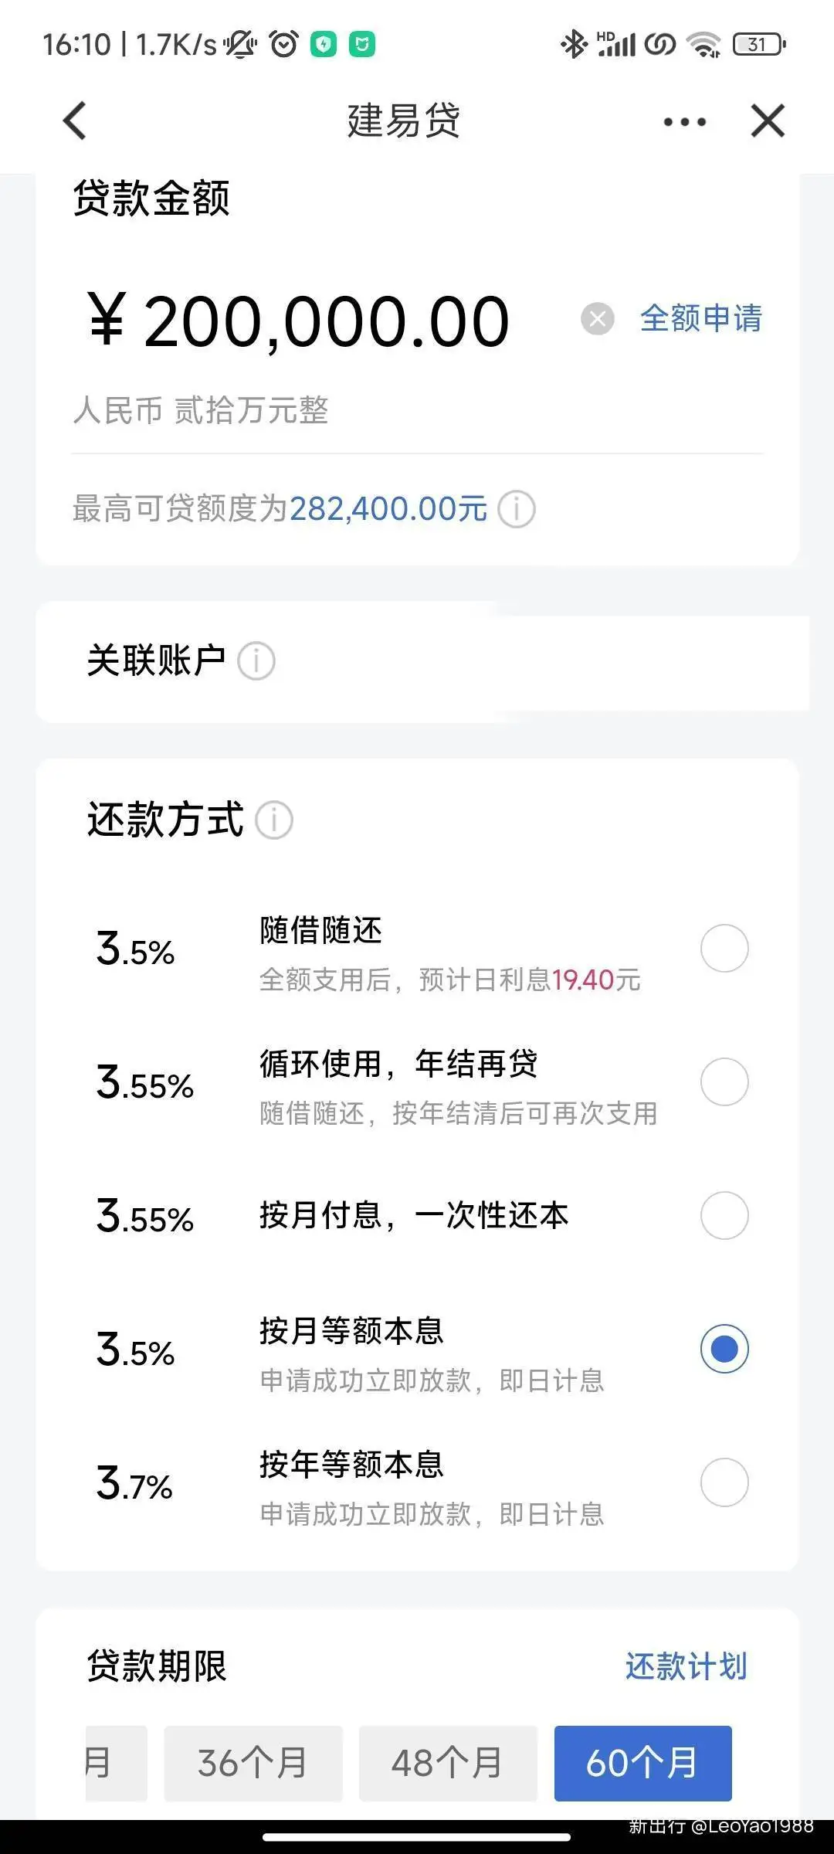Clear the loan amount with grey X
834x1854 pixels.
tap(597, 318)
